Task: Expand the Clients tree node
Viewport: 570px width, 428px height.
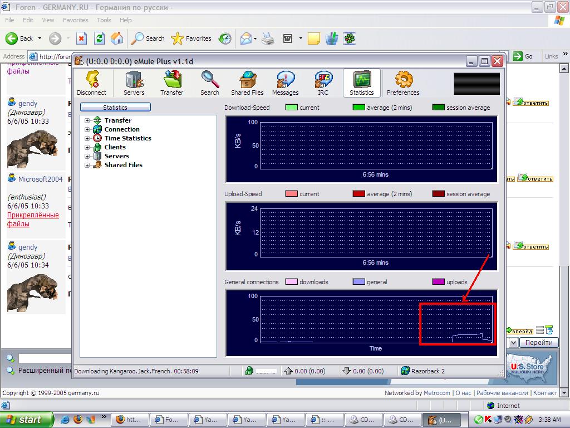Action: [87, 147]
